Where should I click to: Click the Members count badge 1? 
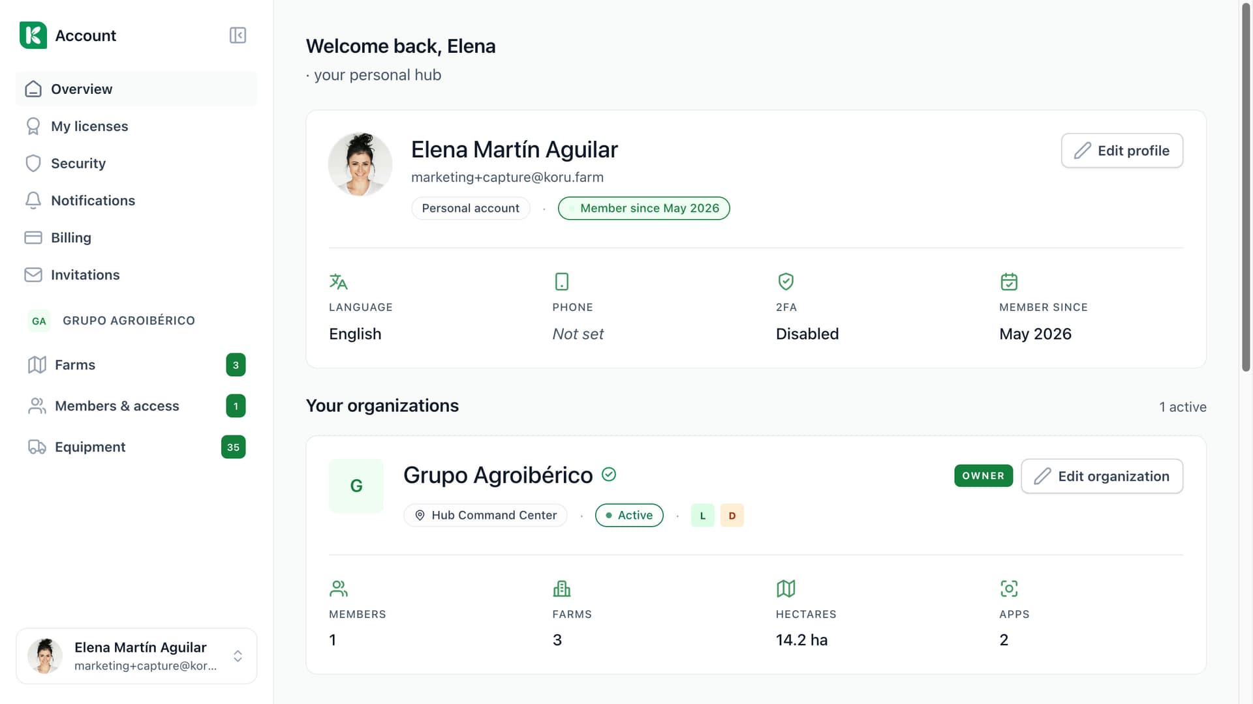tap(236, 406)
